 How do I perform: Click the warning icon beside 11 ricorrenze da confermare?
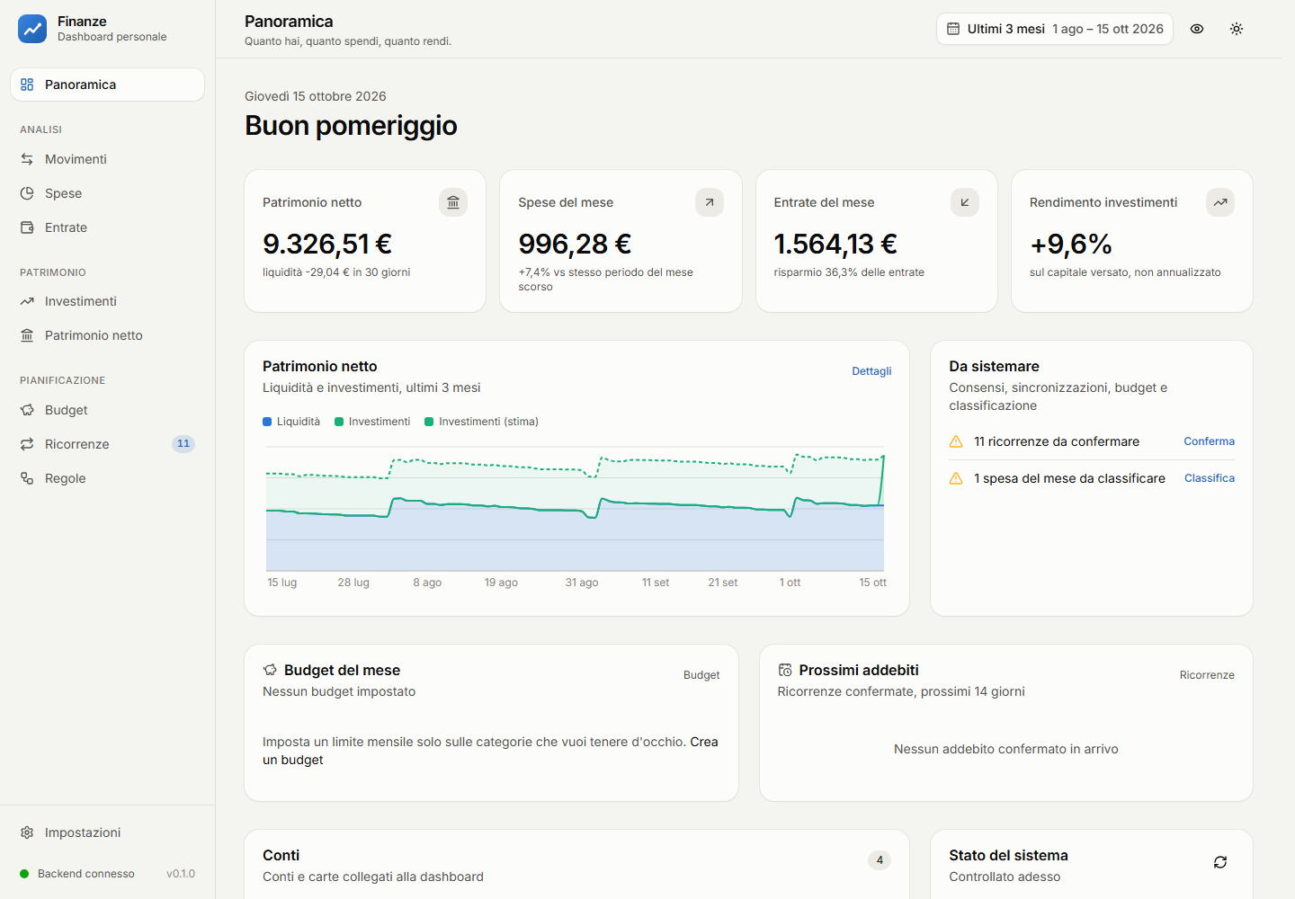(956, 441)
